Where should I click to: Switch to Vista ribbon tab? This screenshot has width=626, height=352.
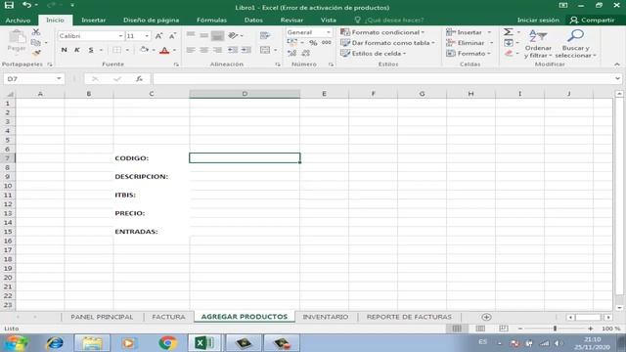329,20
